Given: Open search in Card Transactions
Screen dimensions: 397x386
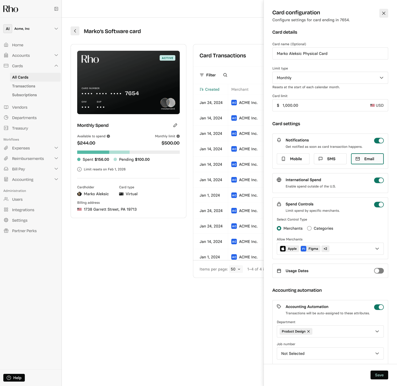Looking at the screenshot, I should tap(225, 75).
